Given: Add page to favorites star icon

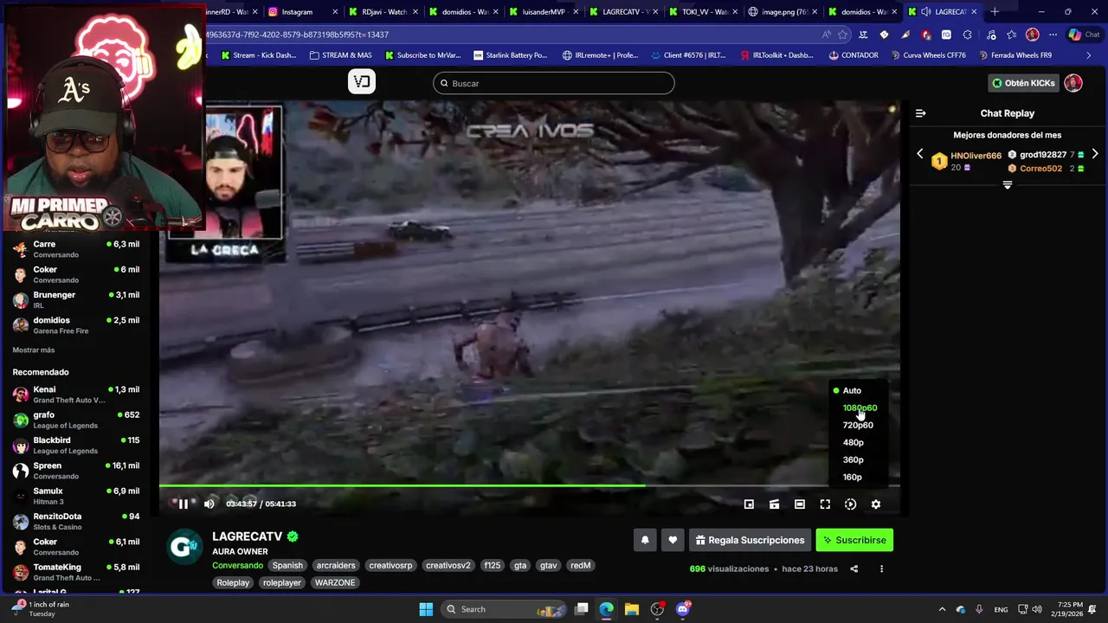Looking at the screenshot, I should (842, 35).
